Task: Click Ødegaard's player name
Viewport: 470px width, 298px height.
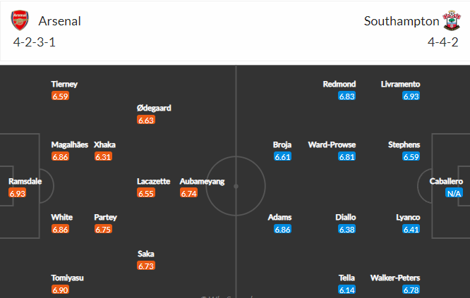Action: point(154,108)
